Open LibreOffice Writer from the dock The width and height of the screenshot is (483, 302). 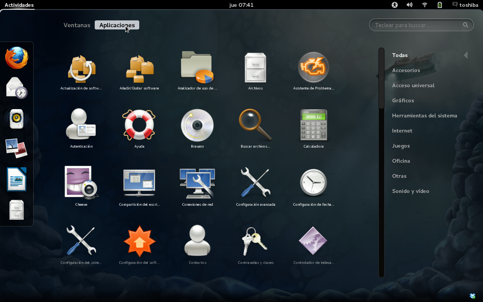point(17,179)
